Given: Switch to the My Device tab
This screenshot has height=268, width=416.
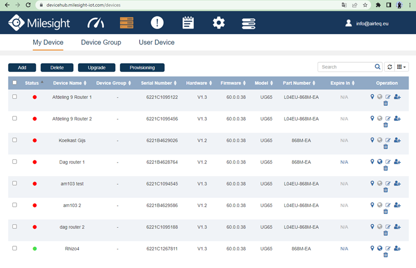Looking at the screenshot, I should (48, 42).
